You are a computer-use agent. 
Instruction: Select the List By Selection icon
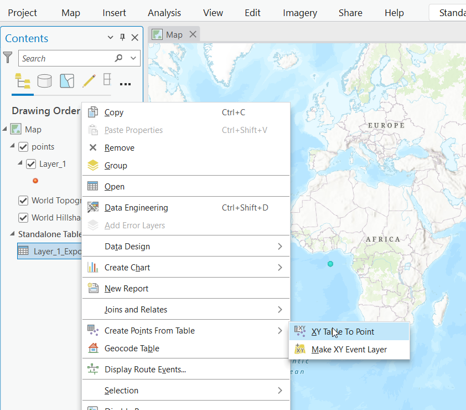tap(67, 81)
